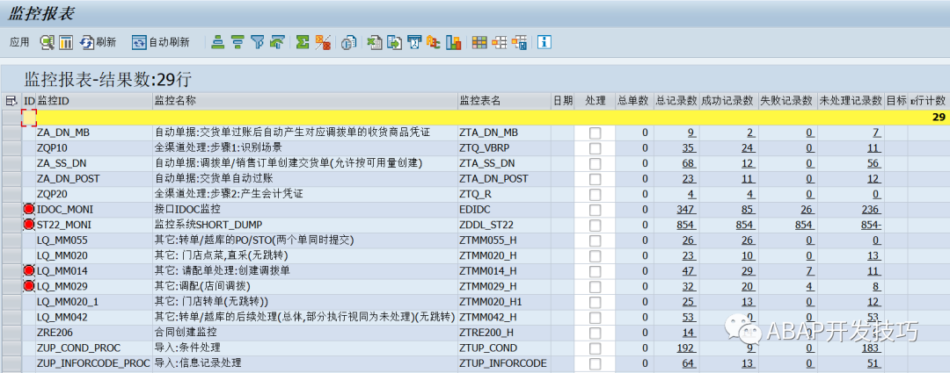Viewport: 950px width, 373px height.
Task: Click the 自动刷新 auto refresh button
Action: pyautogui.click(x=161, y=42)
